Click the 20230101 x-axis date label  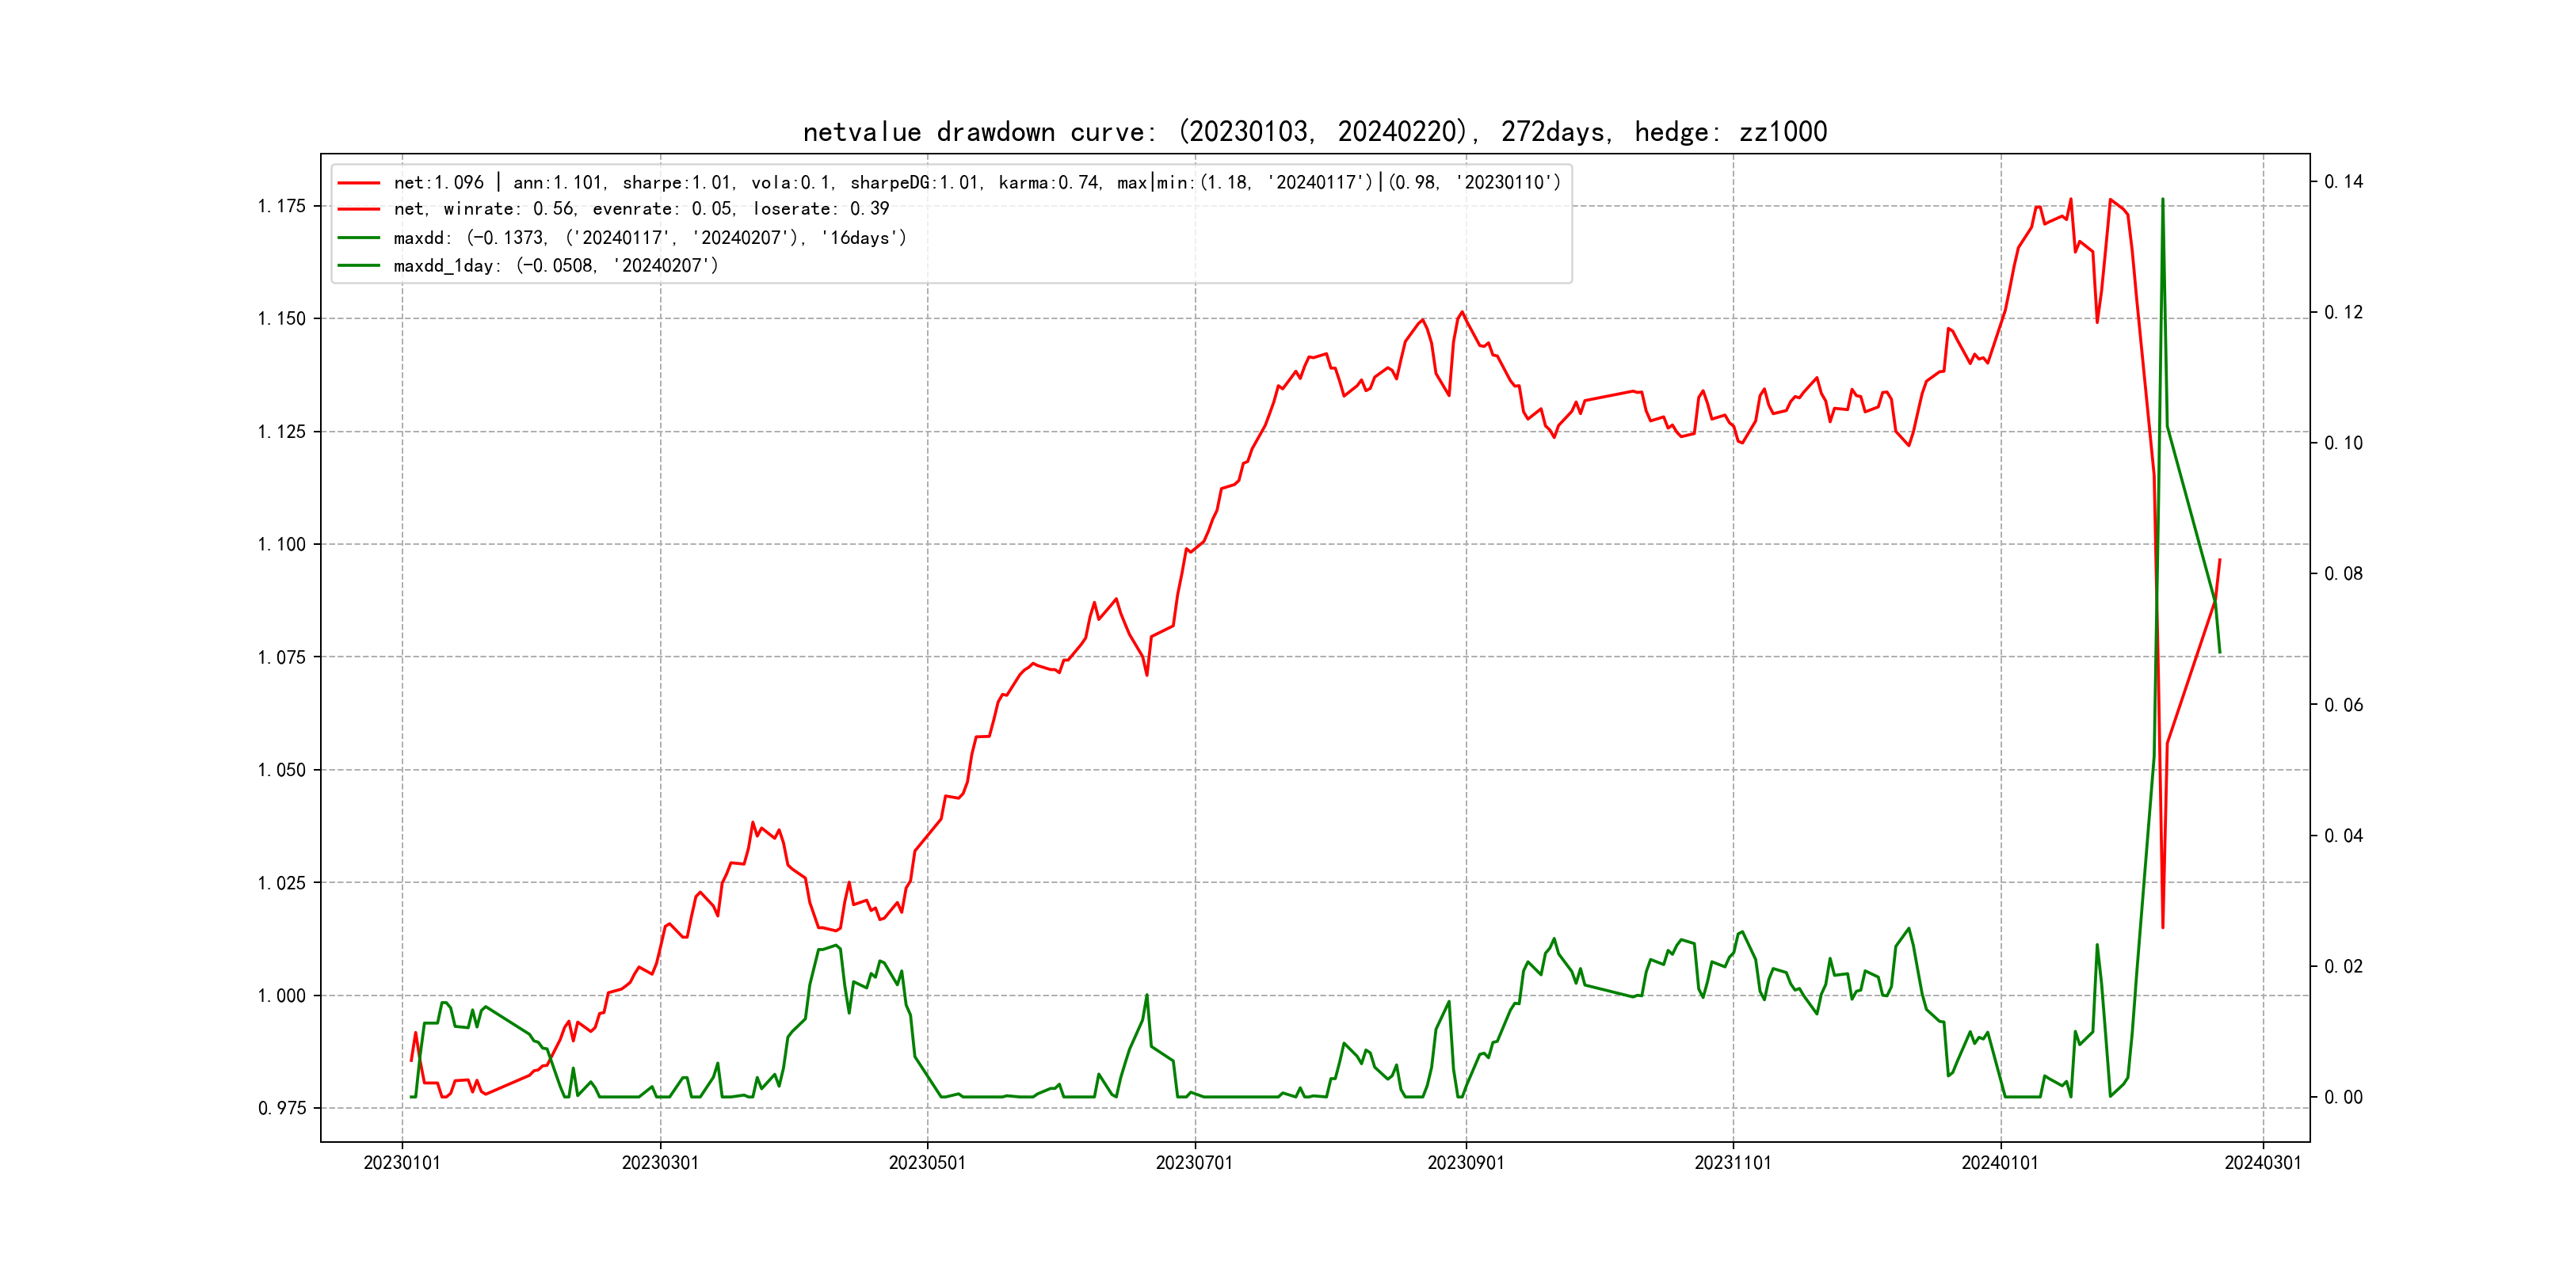[x=402, y=1163]
